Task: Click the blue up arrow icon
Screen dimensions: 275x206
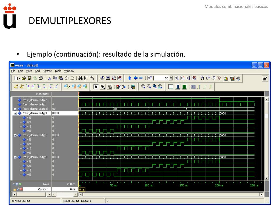Action: (x=130, y=78)
